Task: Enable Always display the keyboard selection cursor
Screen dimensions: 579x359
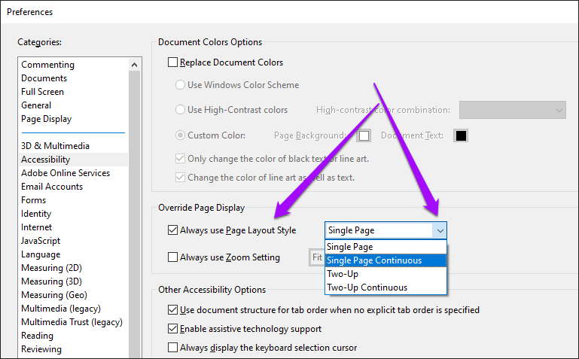Action: coord(173,348)
